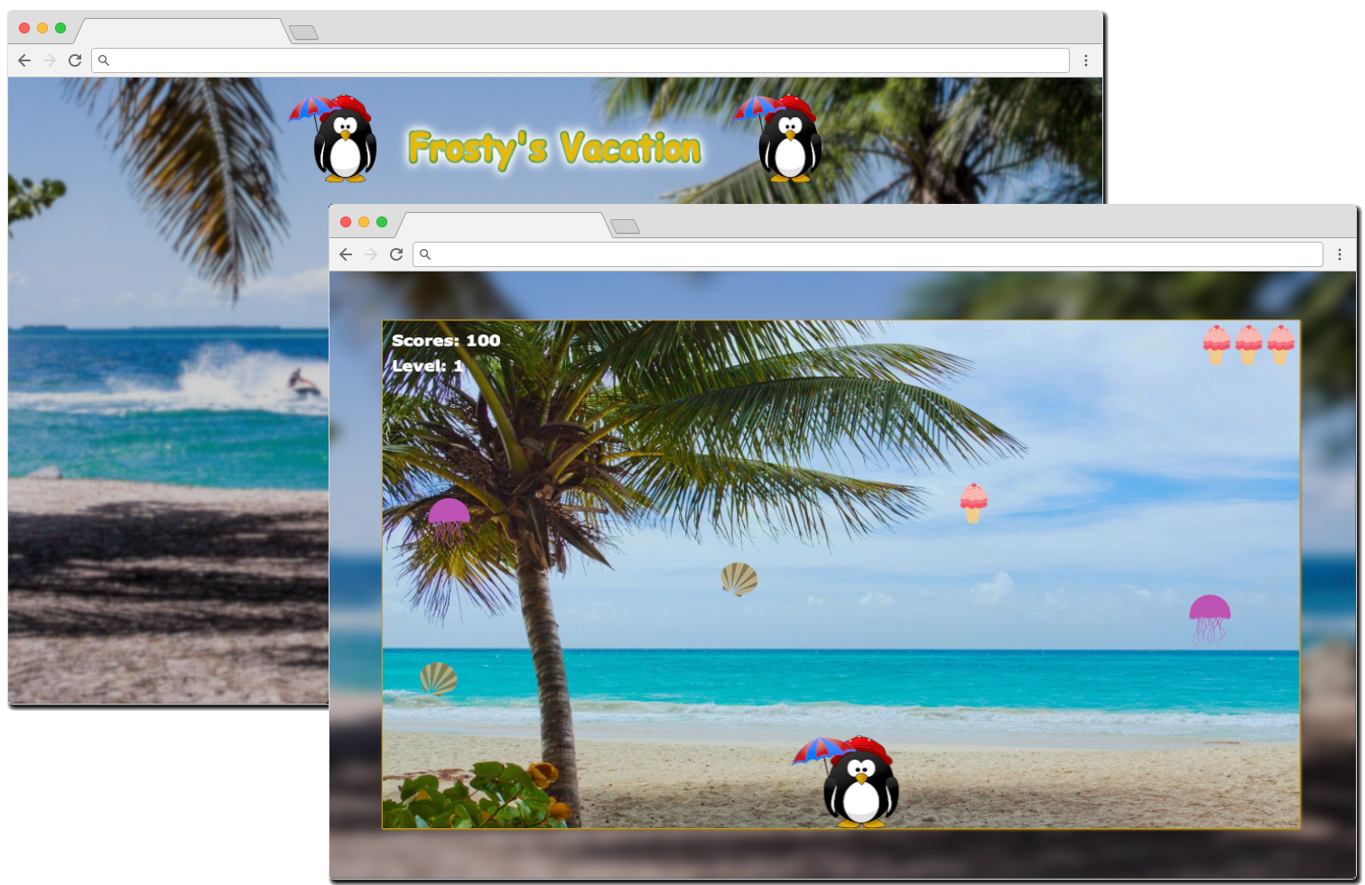The width and height of the screenshot is (1365, 885).
Task: Click the rightmost ice cream life icon
Action: tap(1280, 345)
